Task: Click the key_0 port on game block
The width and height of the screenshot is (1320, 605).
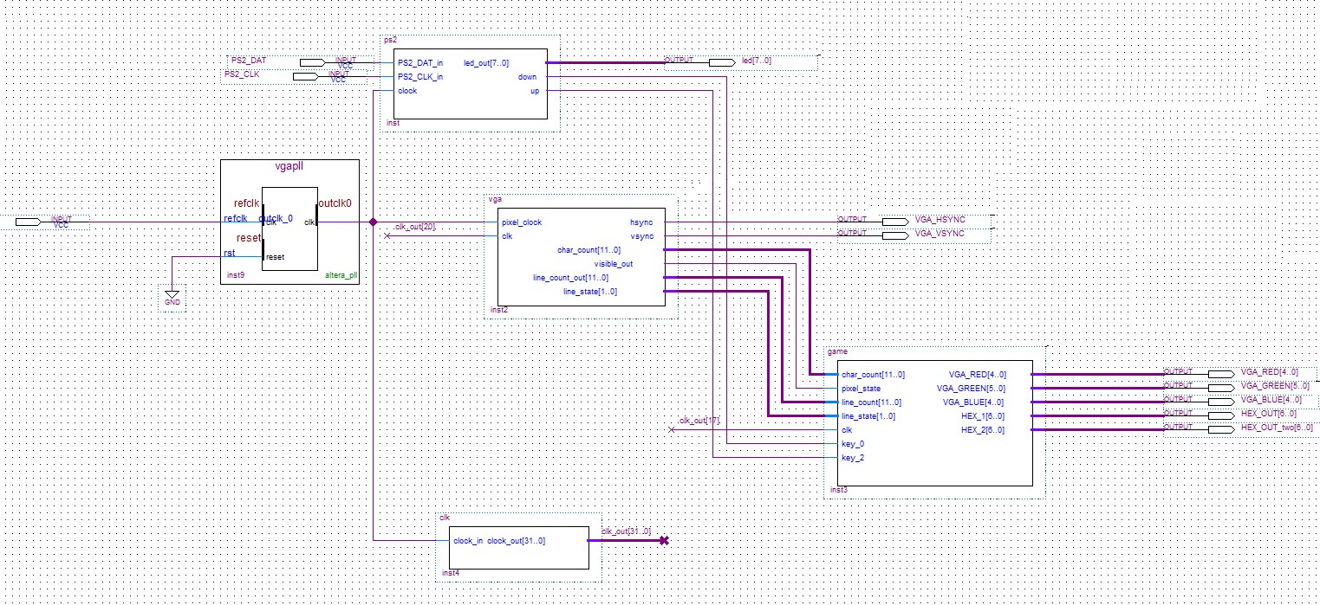Action: (853, 444)
